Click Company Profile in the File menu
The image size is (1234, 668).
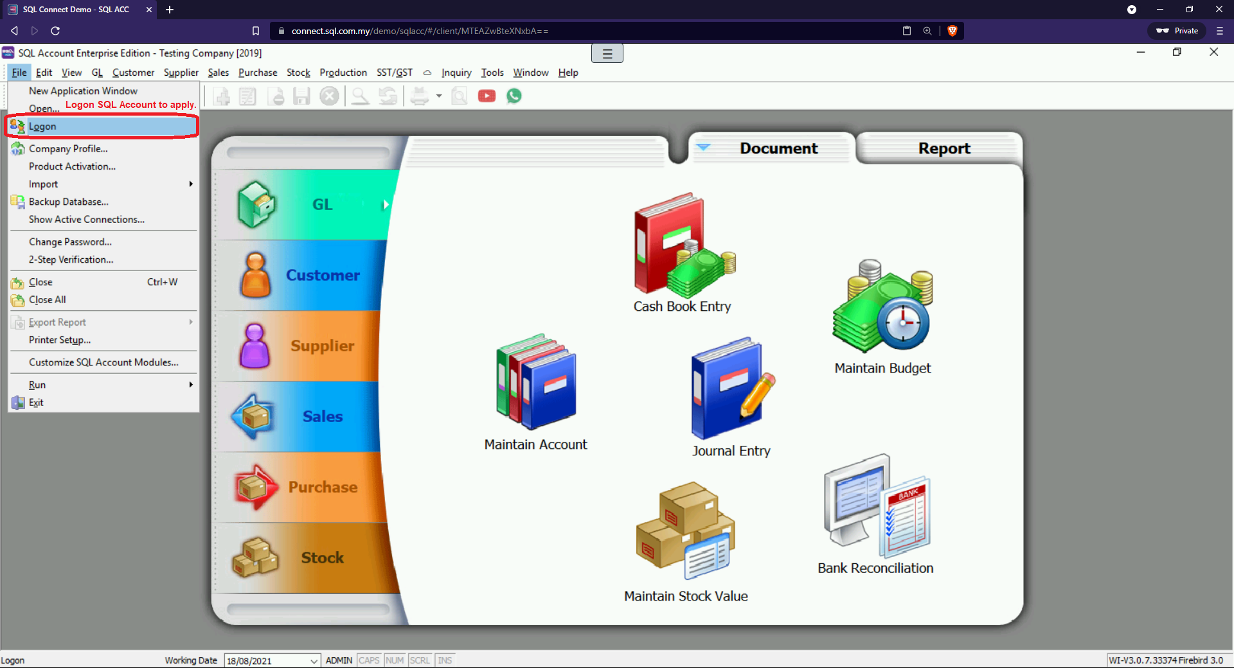point(67,148)
